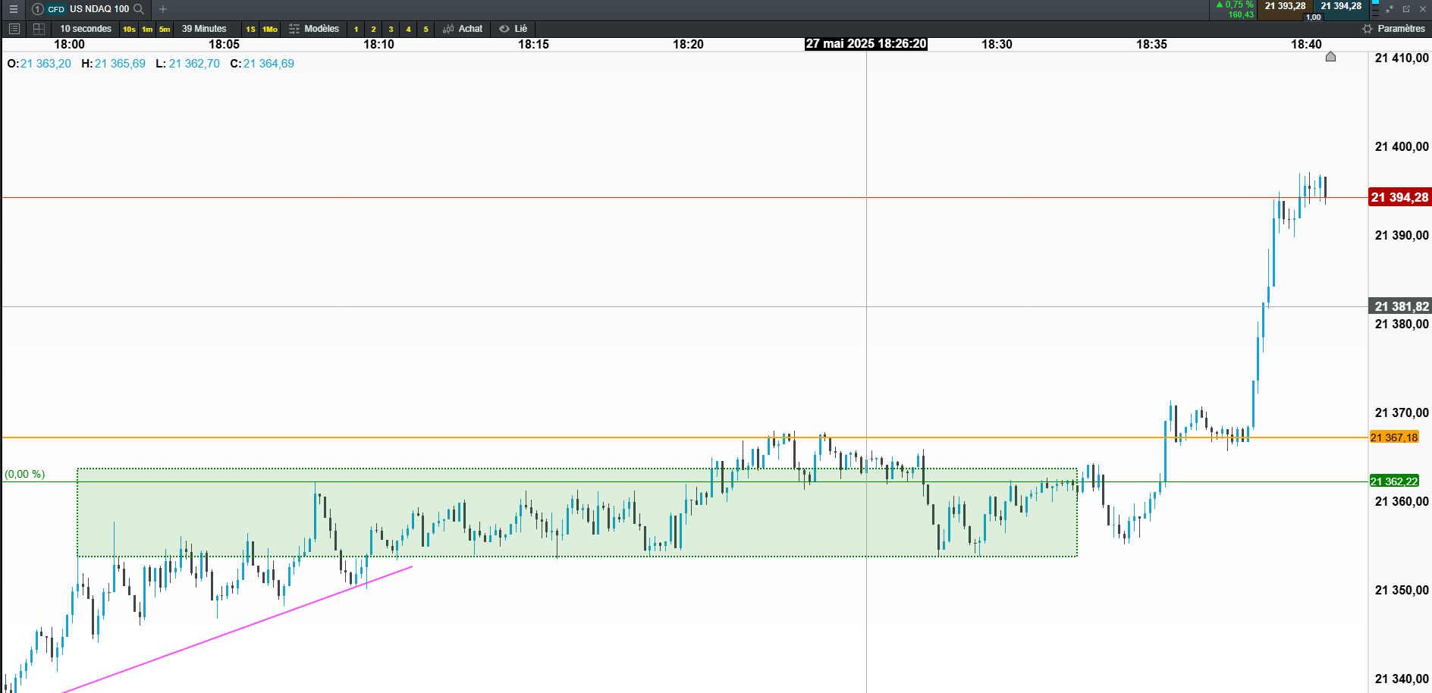The height and width of the screenshot is (693, 1432).
Task: Open the list panel icon
Action: coord(14,29)
